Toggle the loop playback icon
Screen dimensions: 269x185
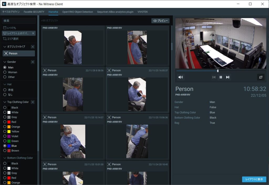point(261,77)
